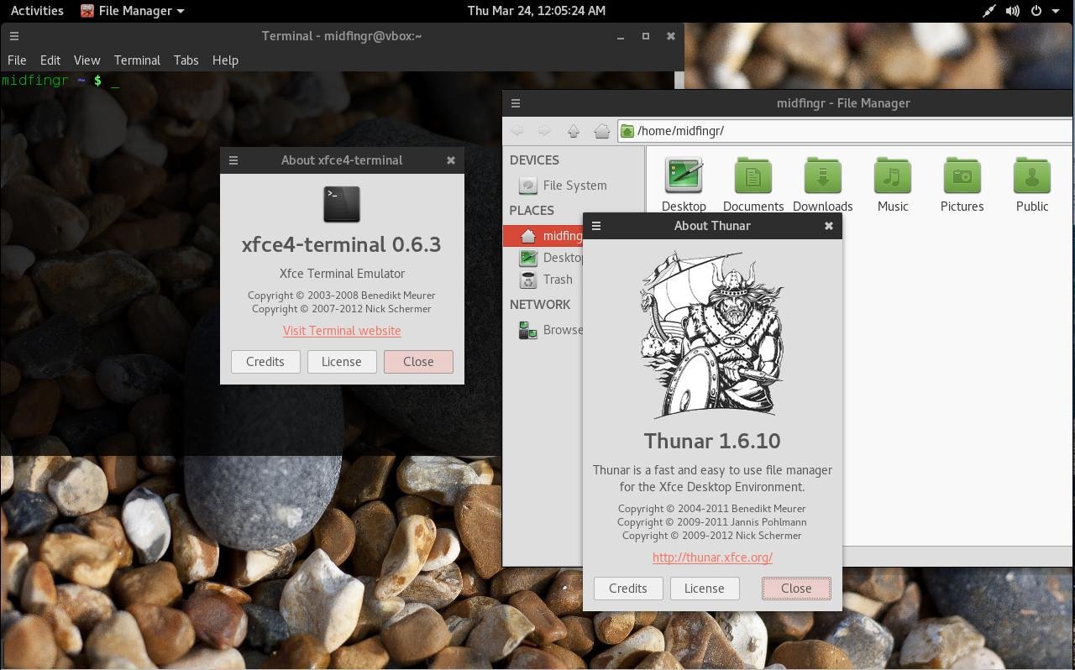Go back in Thunar toolbar
The image size is (1075, 670).
point(517,131)
